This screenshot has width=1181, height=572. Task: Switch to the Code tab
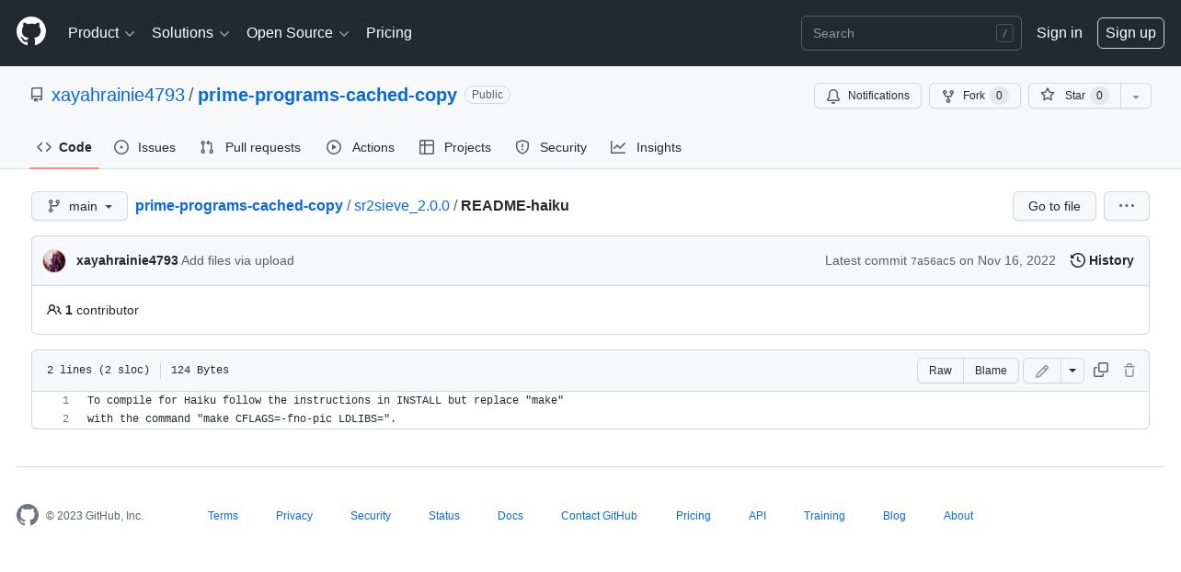coord(64,147)
